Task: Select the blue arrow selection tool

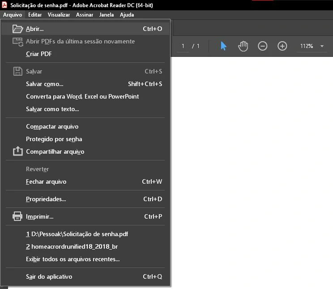Action: coord(223,46)
